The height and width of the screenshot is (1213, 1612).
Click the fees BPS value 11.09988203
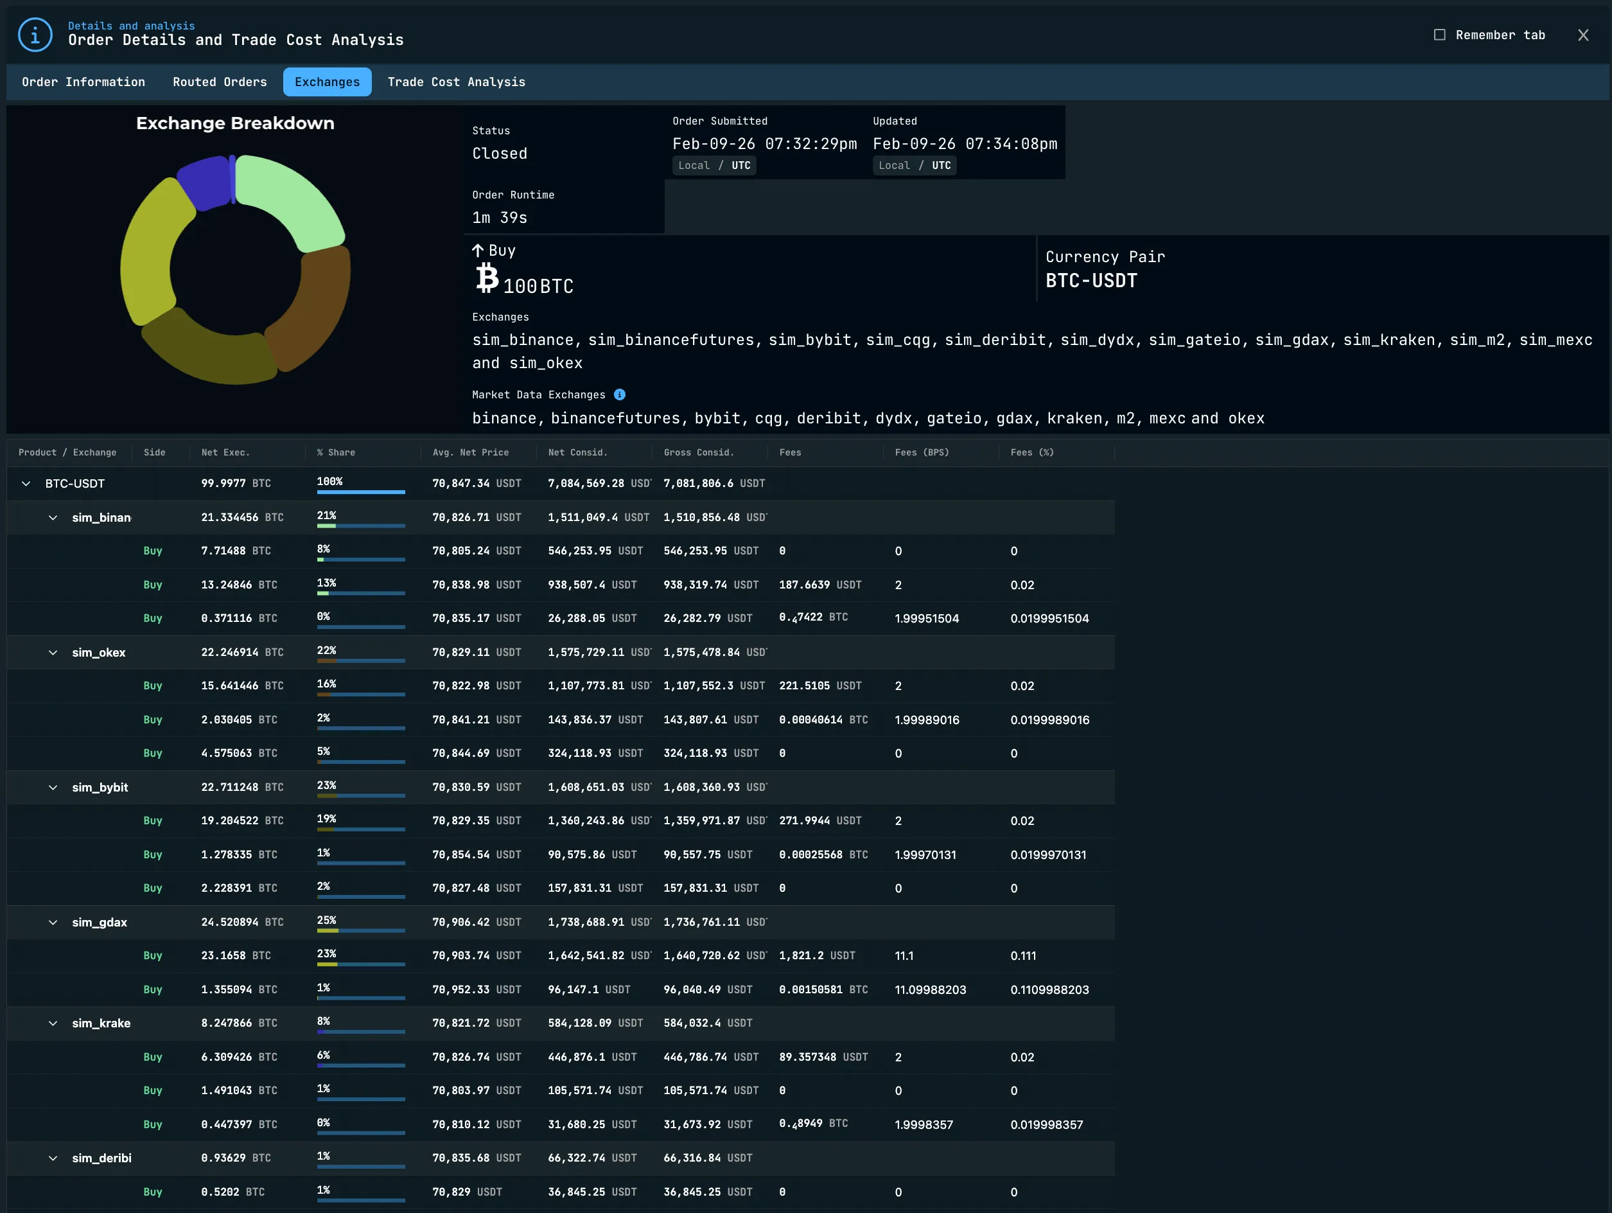[930, 990]
